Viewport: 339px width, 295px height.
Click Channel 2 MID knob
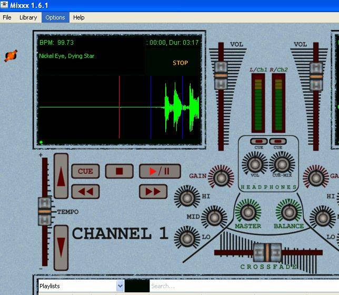[x=323, y=218]
